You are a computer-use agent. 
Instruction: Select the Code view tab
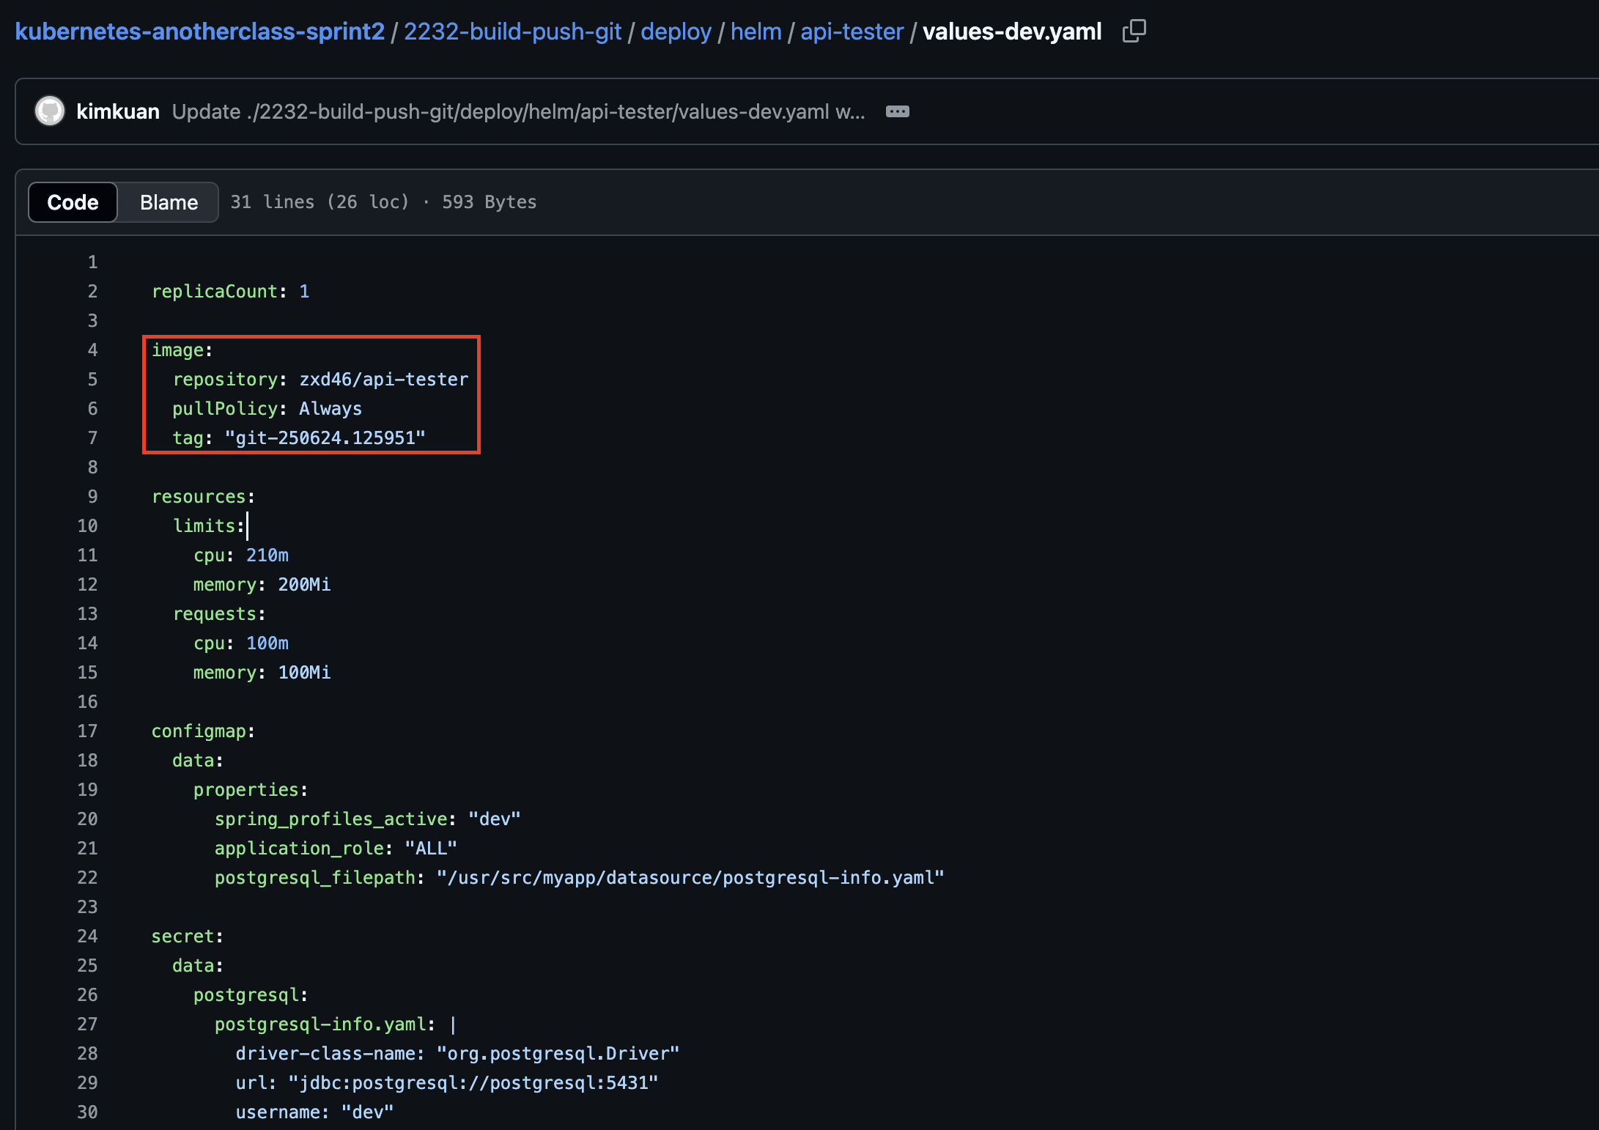(x=73, y=202)
